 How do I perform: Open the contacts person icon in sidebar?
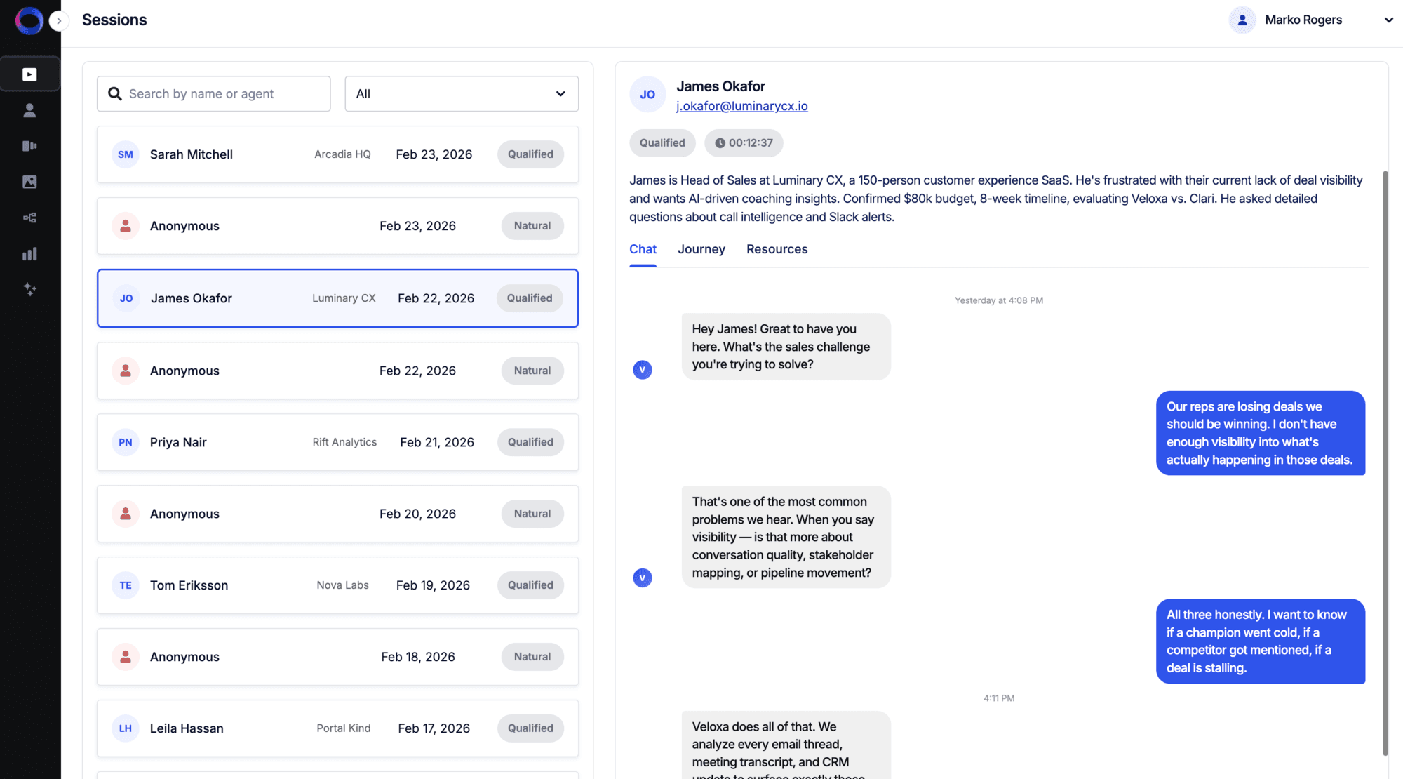[x=29, y=109]
